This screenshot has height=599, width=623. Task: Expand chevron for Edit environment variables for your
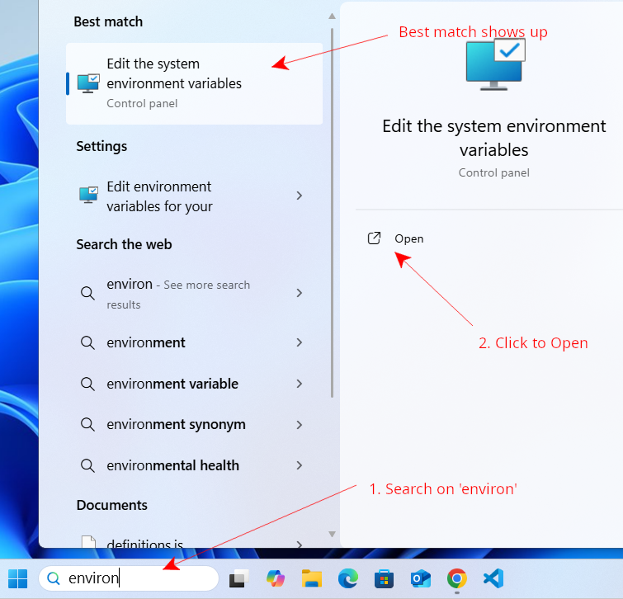(300, 196)
